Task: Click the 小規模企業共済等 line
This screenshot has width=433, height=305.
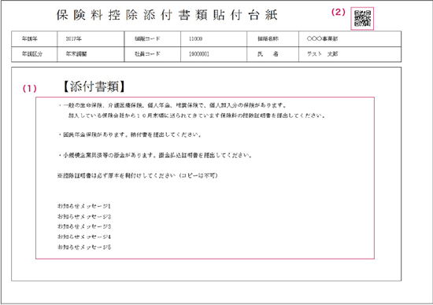Action: tap(155, 156)
